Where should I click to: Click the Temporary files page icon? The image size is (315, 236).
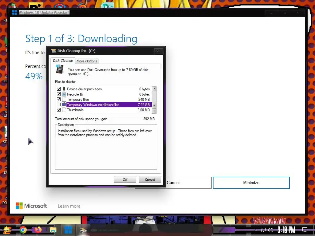coord(64,99)
